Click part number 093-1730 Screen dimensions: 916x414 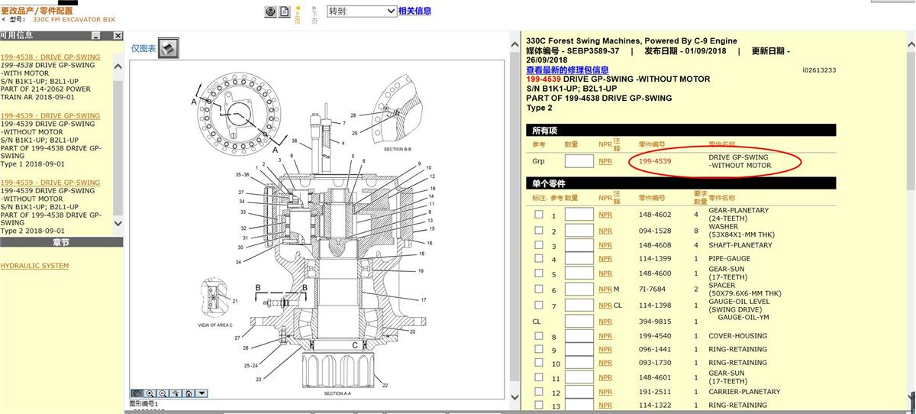click(x=655, y=364)
